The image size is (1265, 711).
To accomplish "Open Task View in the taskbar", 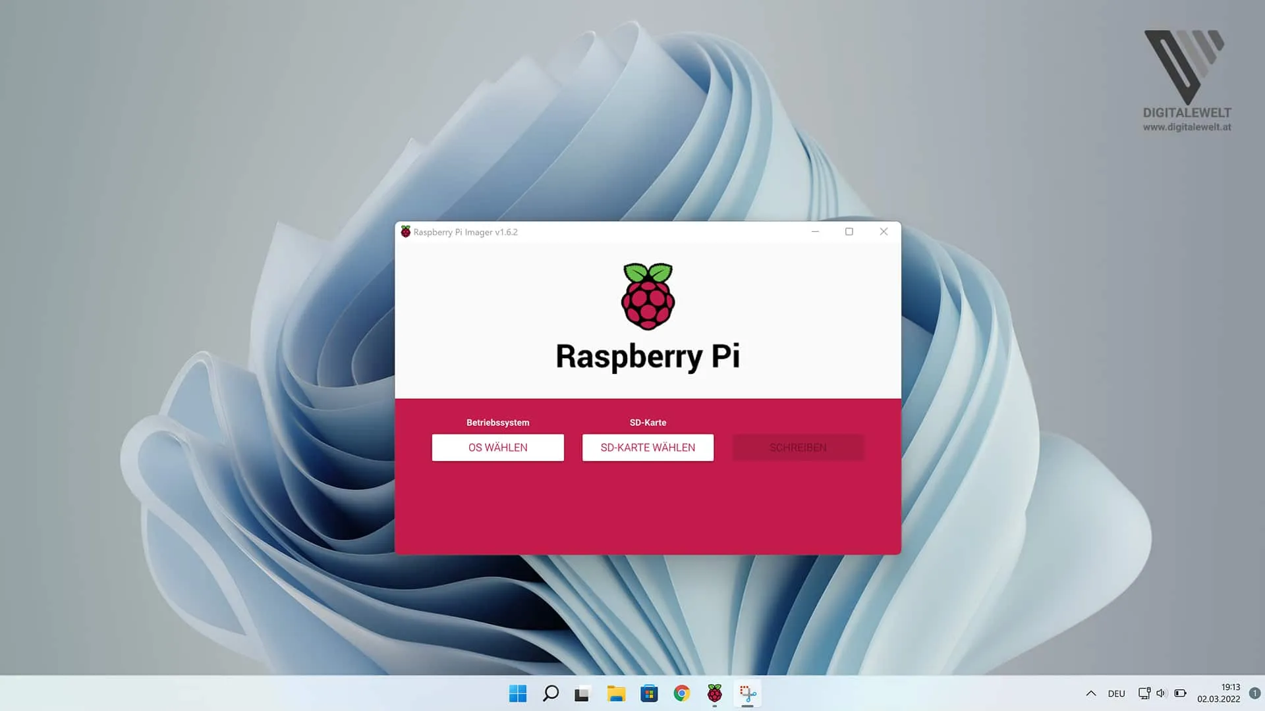I will (x=582, y=693).
